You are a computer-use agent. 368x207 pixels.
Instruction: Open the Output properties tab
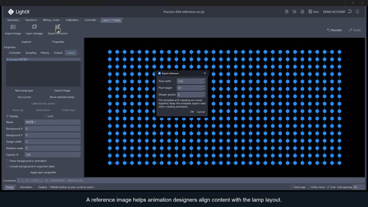pos(58,53)
